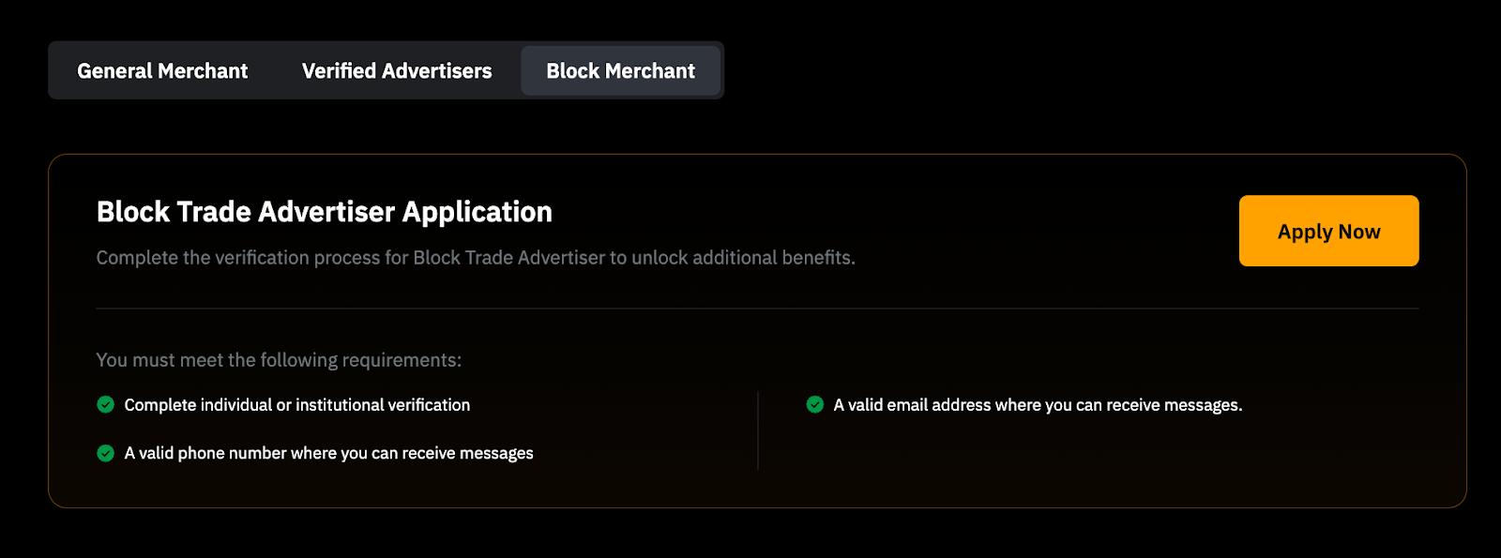This screenshot has height=558, width=1501.
Task: Click the horizontal divider under the description
Action: 757,308
